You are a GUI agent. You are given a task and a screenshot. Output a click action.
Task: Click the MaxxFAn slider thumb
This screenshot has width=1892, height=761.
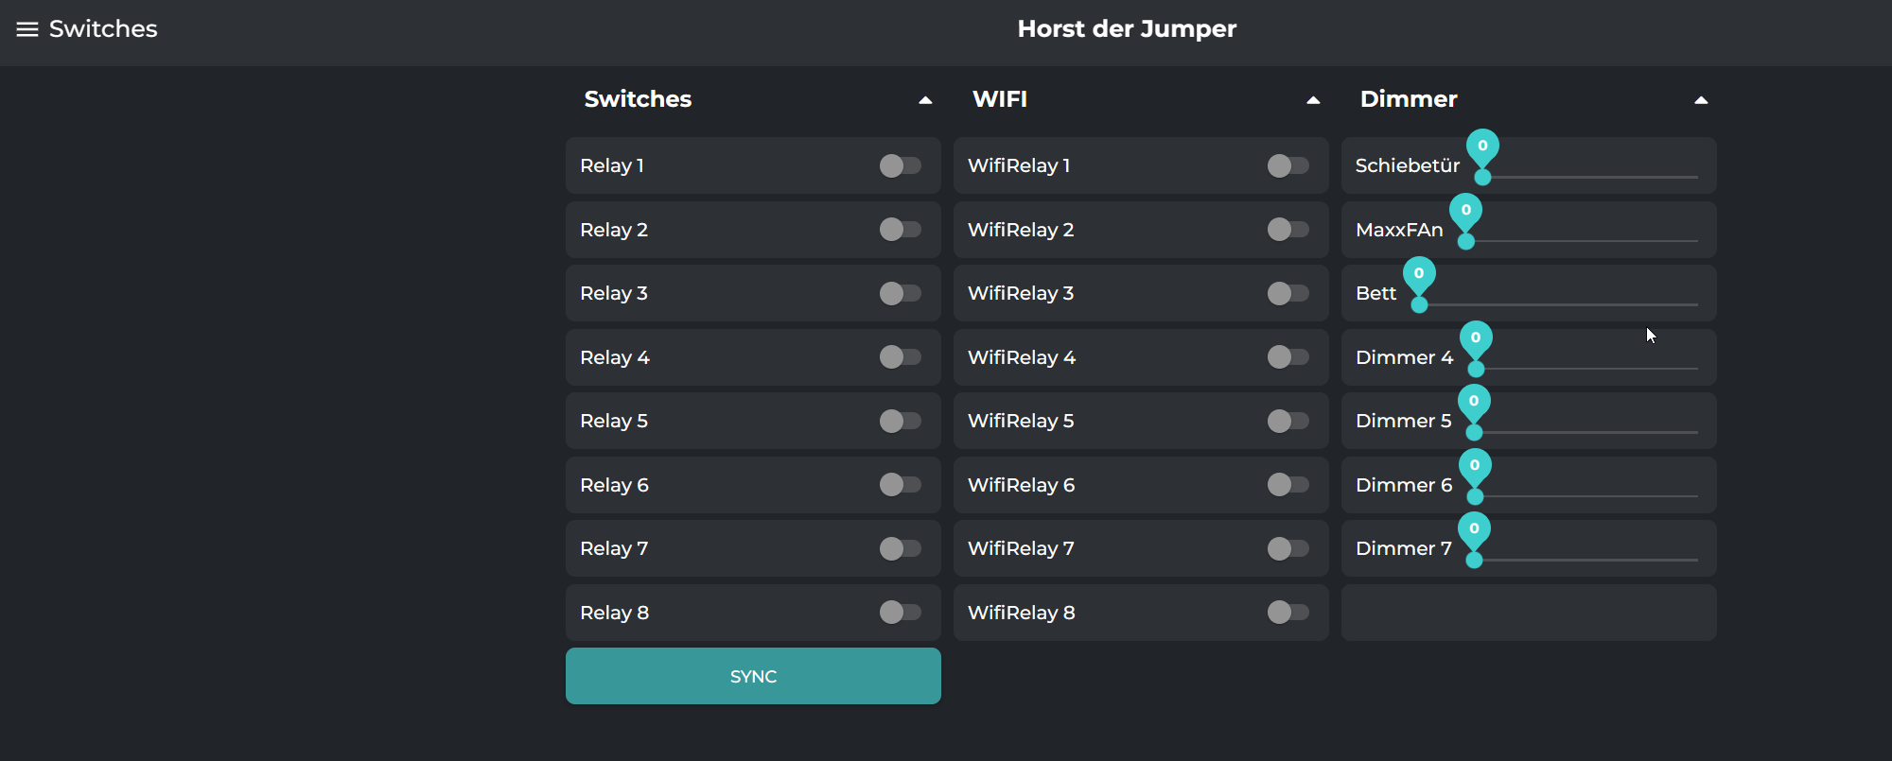[x=1466, y=242]
